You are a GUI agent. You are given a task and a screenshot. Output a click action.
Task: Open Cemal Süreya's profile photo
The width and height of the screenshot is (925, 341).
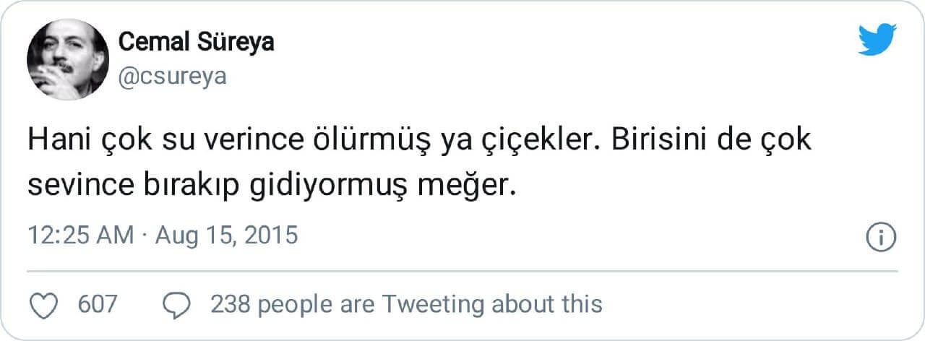pos(68,59)
